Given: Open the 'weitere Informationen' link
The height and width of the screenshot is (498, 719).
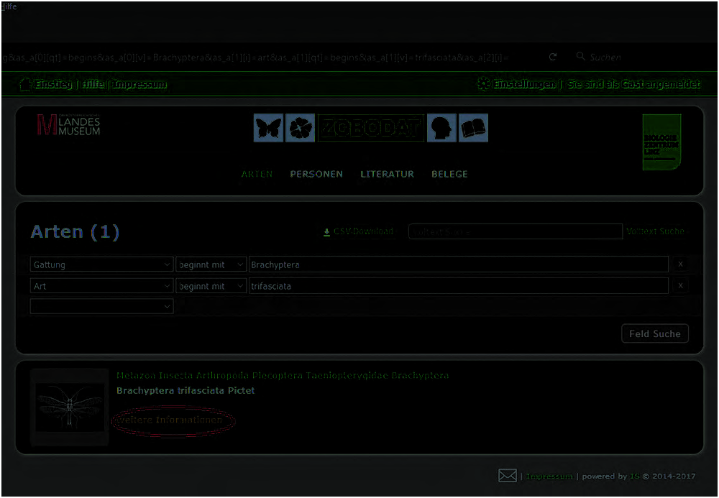Looking at the screenshot, I should tap(173, 420).
